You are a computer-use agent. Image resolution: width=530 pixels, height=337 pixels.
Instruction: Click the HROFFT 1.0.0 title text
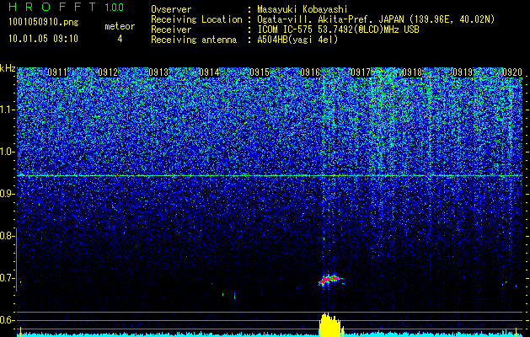(x=67, y=7)
